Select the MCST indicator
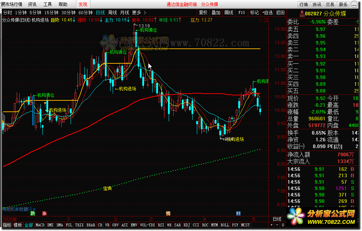Image resolution: width=362 pixels, height=231 pixels. (x=245, y=225)
